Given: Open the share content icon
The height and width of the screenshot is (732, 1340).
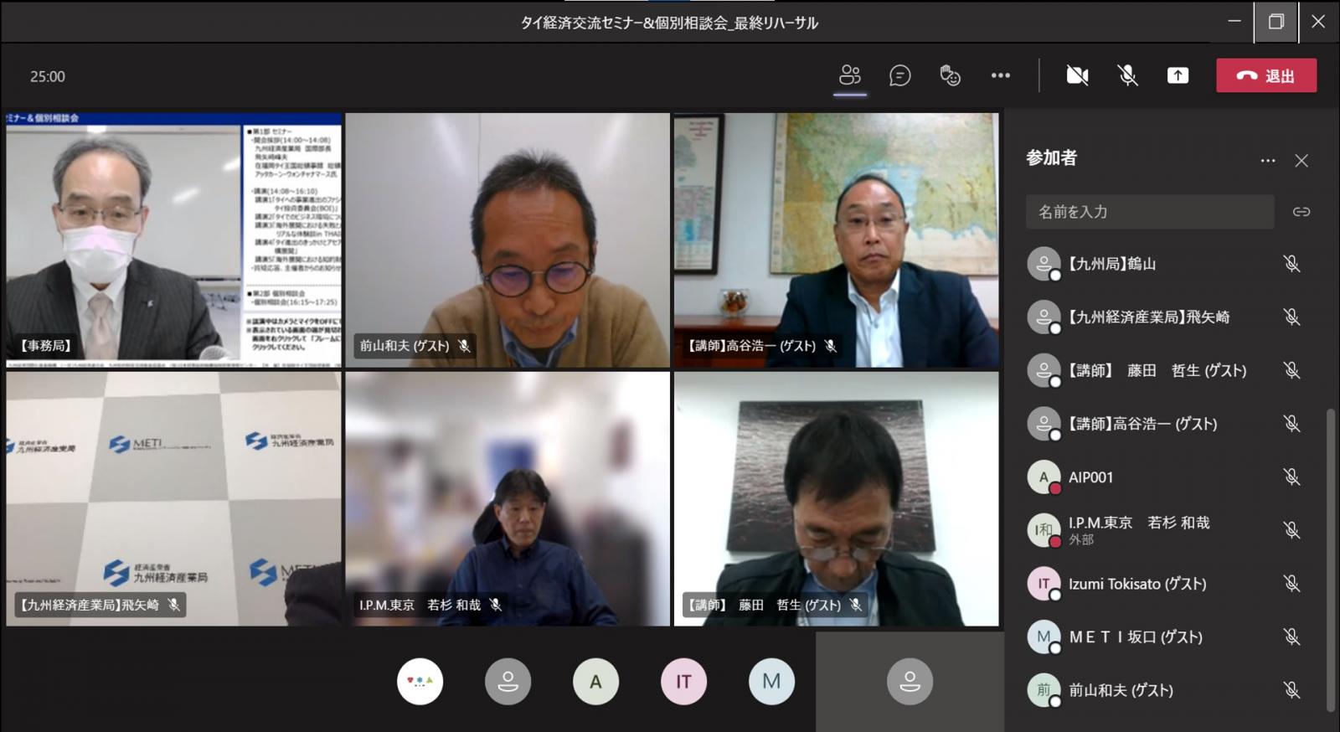Looking at the screenshot, I should tap(1178, 75).
